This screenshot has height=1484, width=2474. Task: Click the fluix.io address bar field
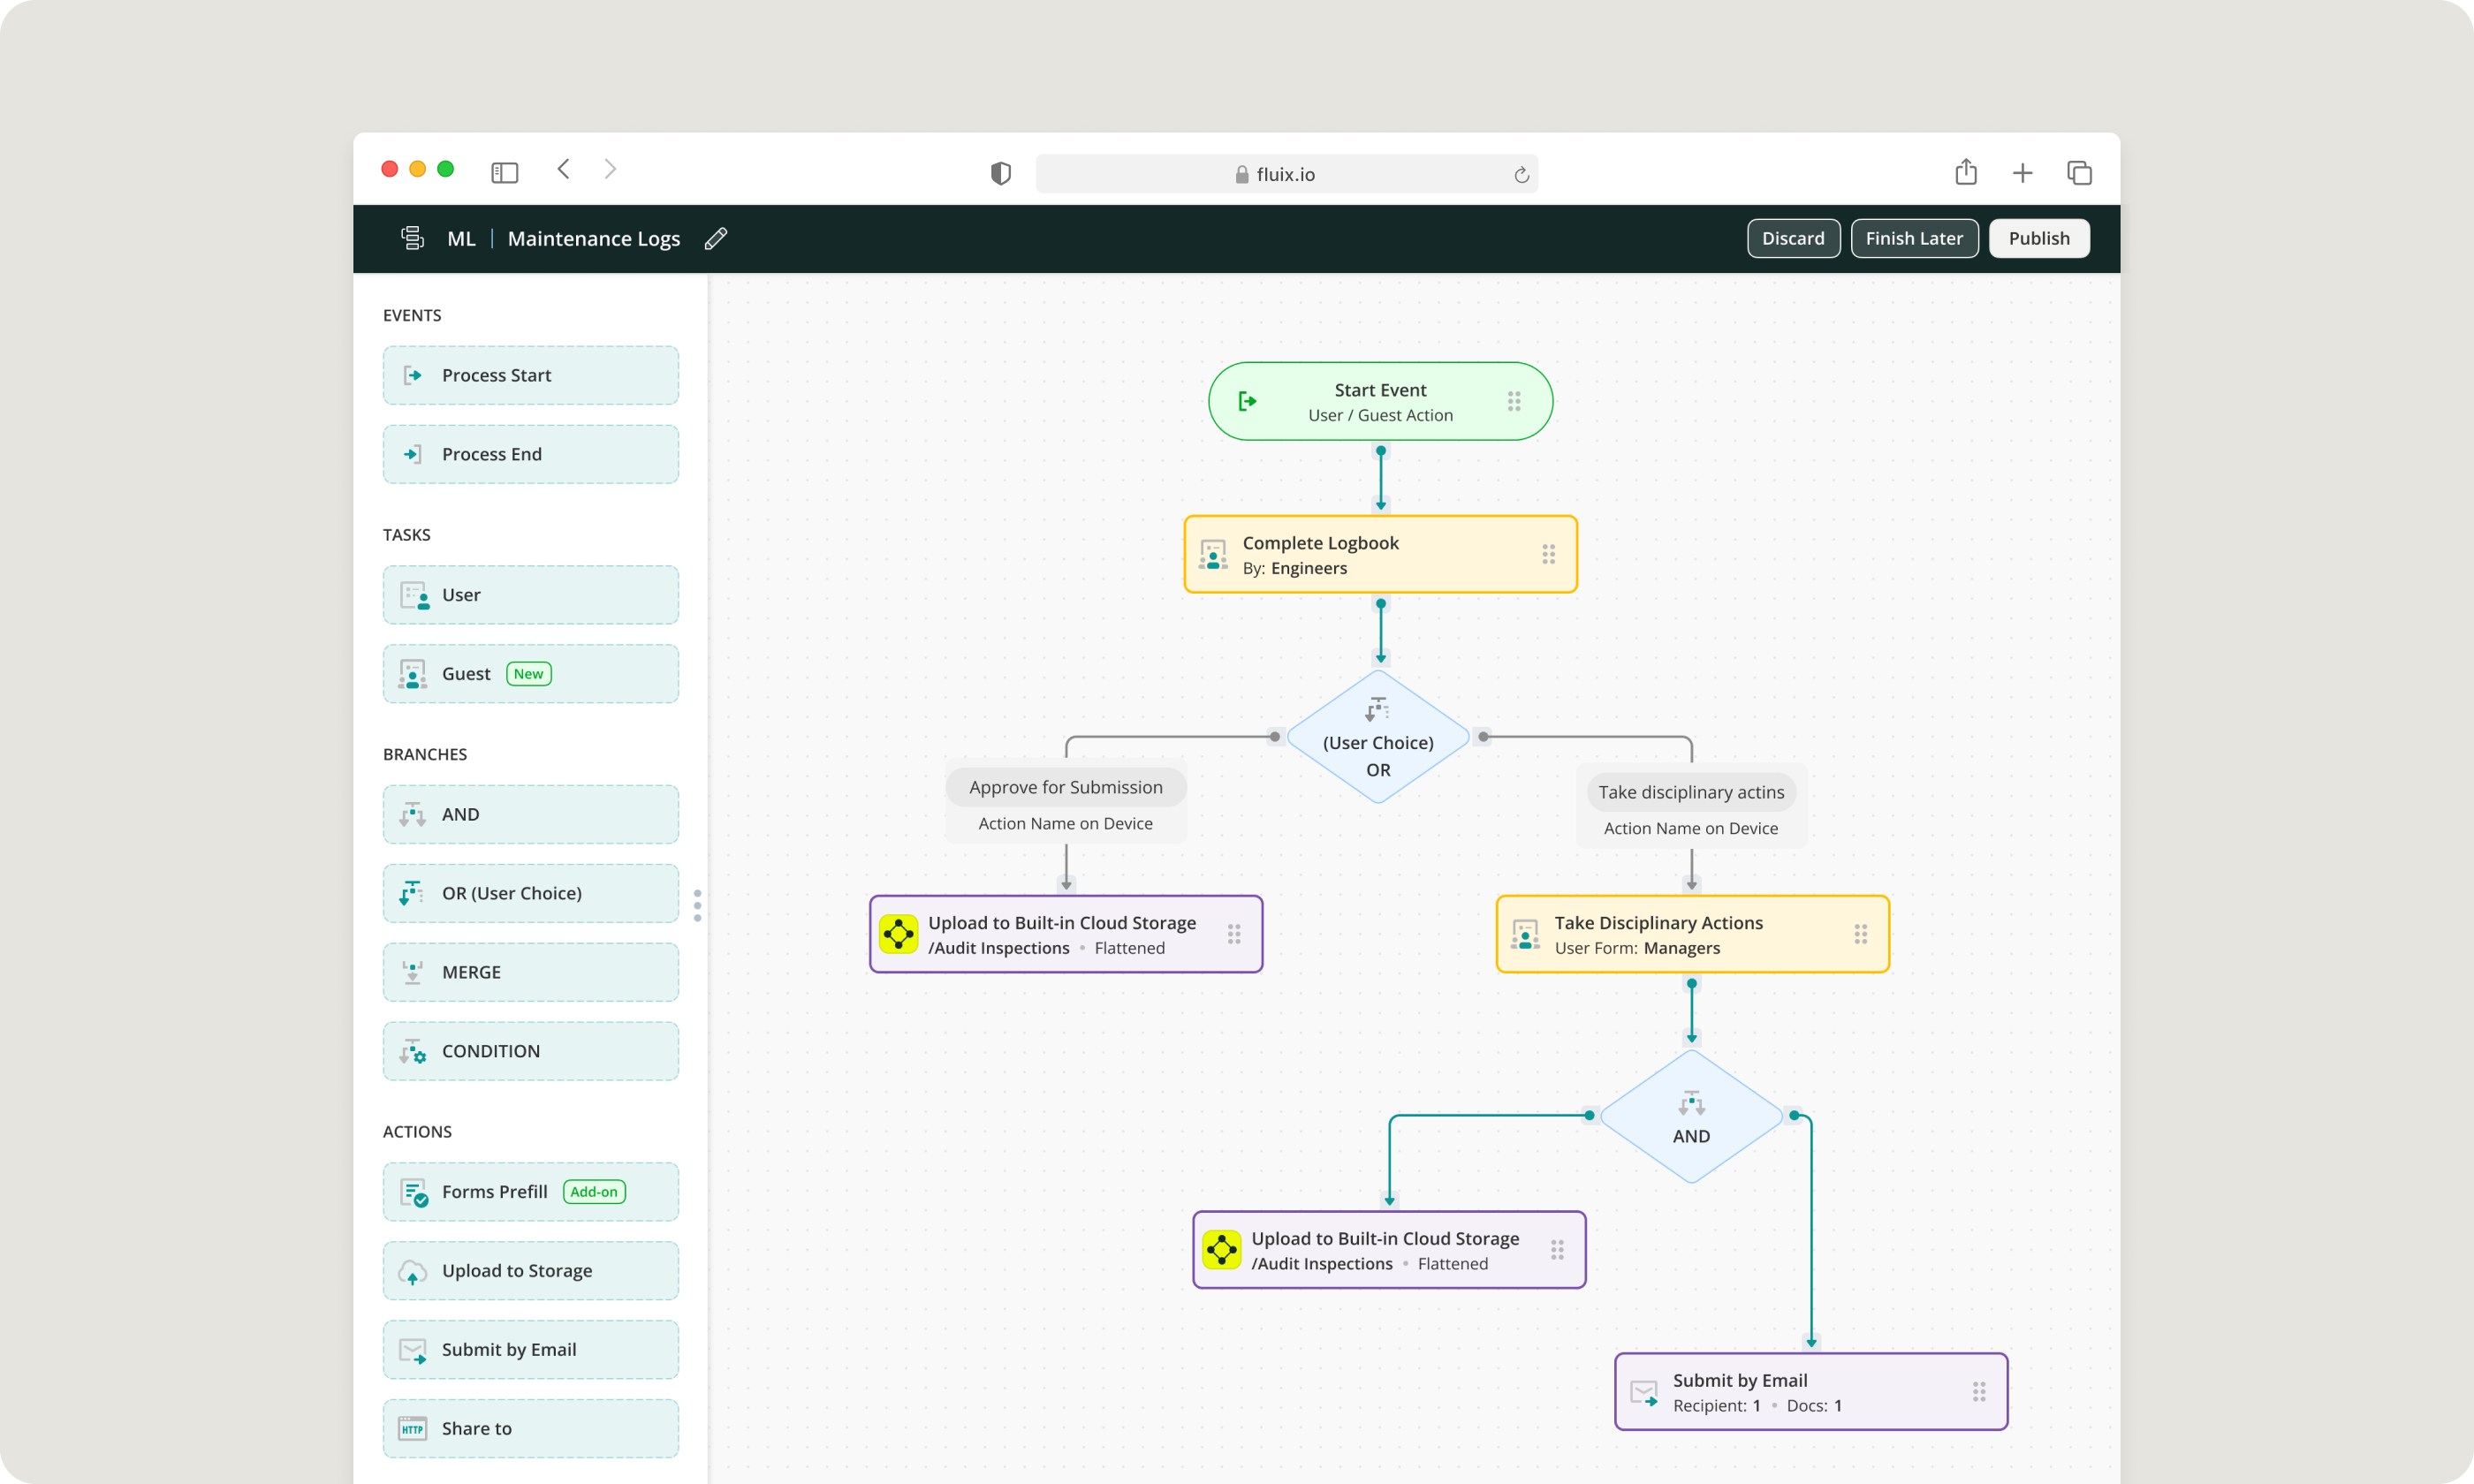pyautogui.click(x=1285, y=174)
